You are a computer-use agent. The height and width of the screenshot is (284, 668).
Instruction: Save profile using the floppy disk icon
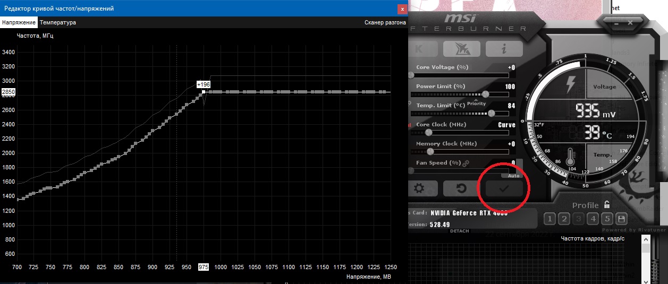point(621,219)
